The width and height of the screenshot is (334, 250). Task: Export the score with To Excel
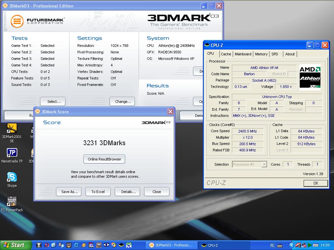[98, 192]
